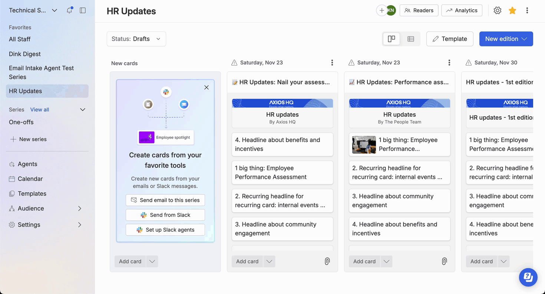Switch to board view layout
The width and height of the screenshot is (545, 294).
[x=392, y=39]
